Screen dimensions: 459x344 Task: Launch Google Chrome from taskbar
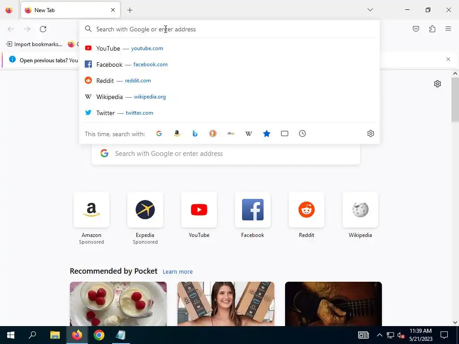(99, 335)
